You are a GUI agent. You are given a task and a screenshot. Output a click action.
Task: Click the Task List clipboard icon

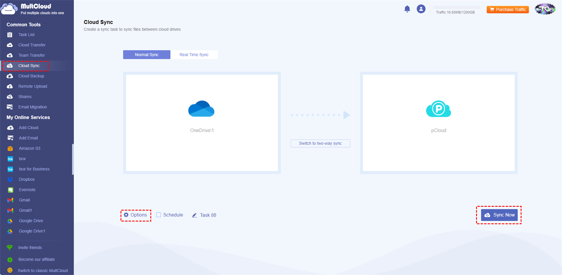coord(10,35)
